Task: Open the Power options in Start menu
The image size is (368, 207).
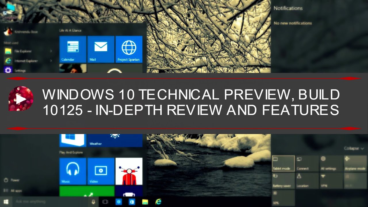Action: (12, 180)
